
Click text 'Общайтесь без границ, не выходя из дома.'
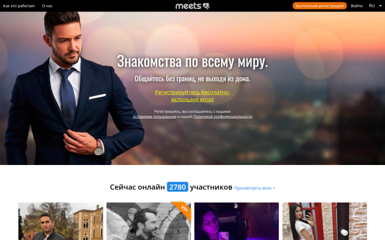tap(192, 78)
